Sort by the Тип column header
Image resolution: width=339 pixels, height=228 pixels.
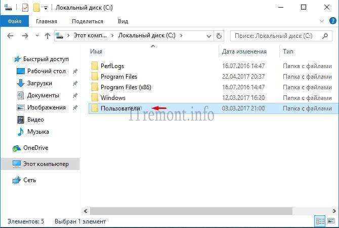[288, 51]
